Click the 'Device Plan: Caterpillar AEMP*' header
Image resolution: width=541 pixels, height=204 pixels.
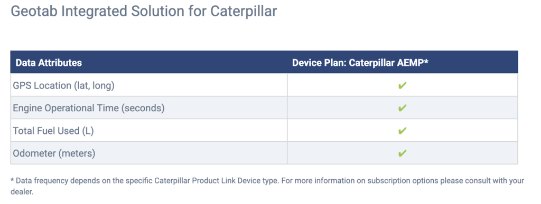tap(360, 63)
